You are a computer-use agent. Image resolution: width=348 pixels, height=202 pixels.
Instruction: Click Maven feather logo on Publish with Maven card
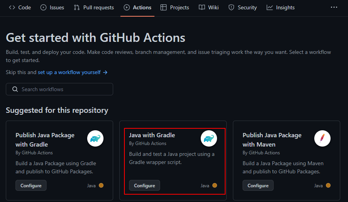322,138
